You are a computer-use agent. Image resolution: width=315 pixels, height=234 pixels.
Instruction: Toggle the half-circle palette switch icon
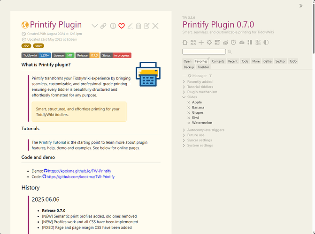point(266,42)
